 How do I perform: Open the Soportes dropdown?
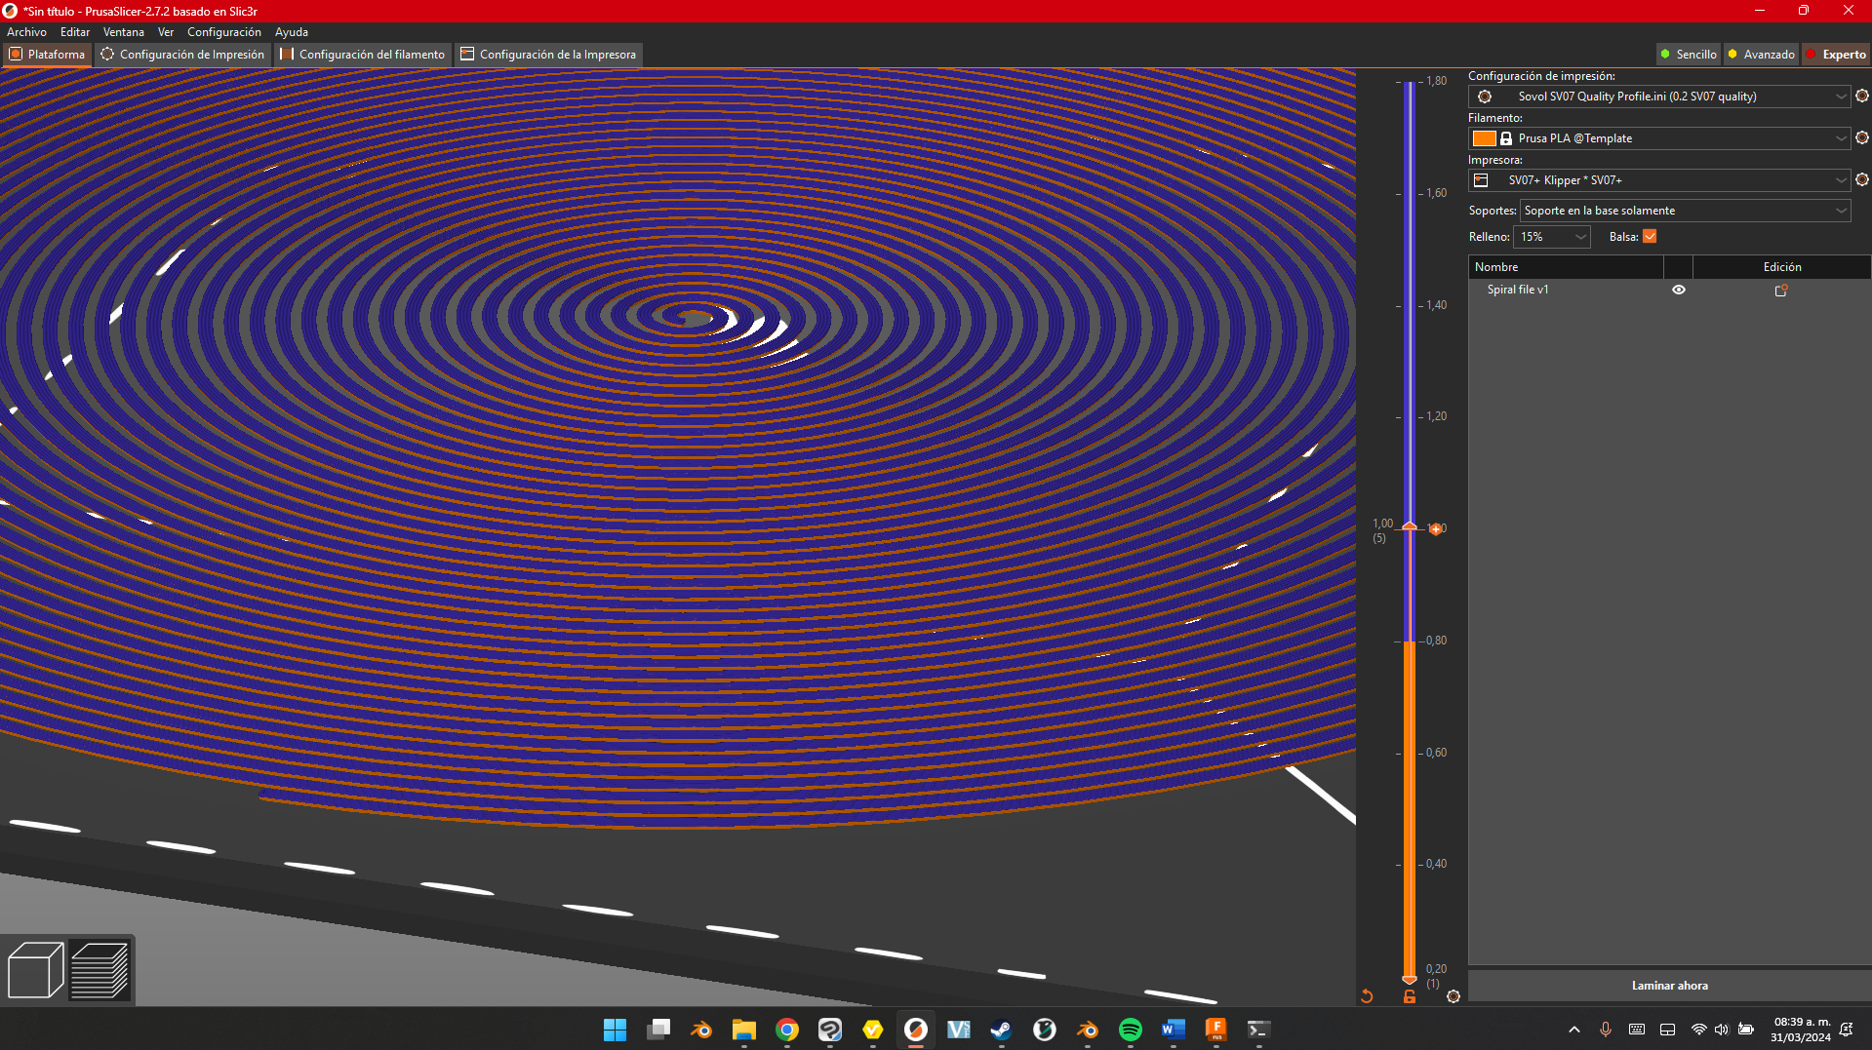1685,211
